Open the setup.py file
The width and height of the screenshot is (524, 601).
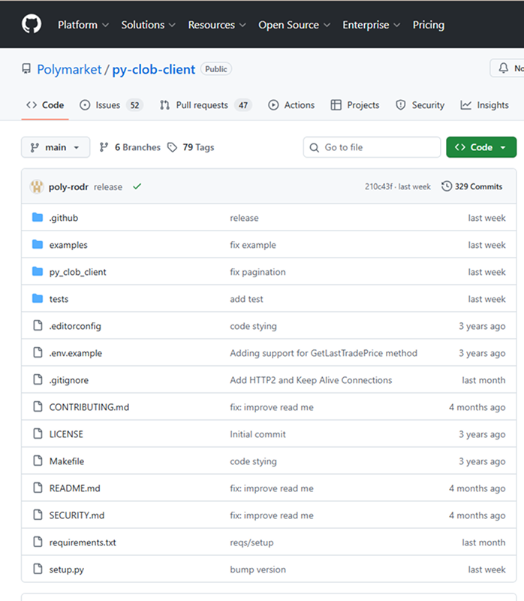pyautogui.click(x=67, y=569)
